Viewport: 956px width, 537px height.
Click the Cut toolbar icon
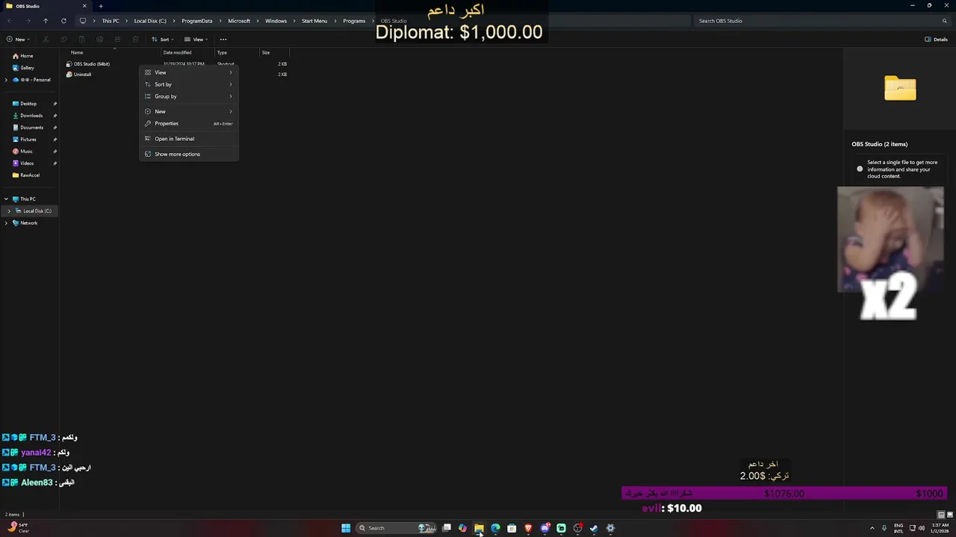click(x=46, y=40)
